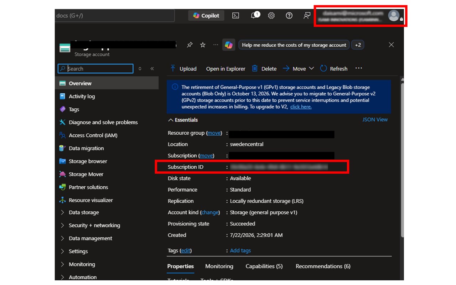The image size is (456, 285).
Task: Click the Upload toolbar button
Action: [x=183, y=69]
